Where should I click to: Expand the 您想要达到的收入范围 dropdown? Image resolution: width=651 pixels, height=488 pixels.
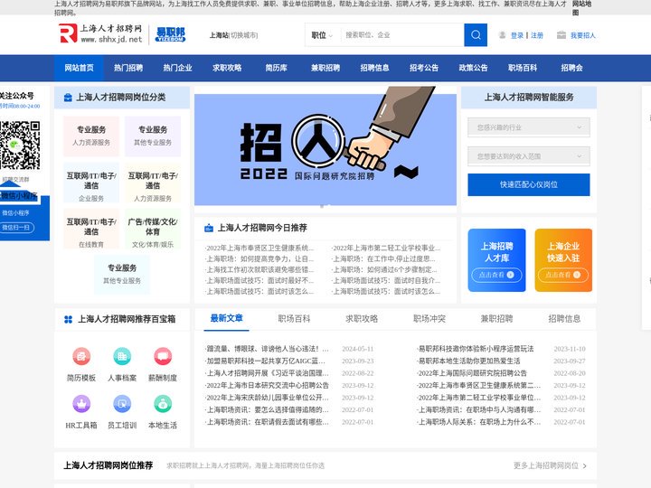(529, 156)
